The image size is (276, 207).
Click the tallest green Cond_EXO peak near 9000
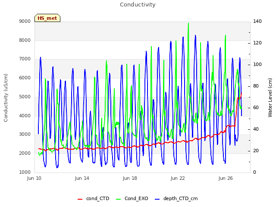click(188, 24)
